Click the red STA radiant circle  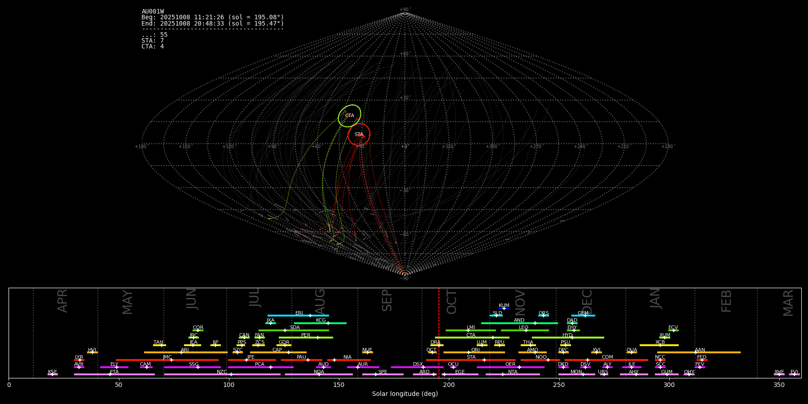coord(359,134)
